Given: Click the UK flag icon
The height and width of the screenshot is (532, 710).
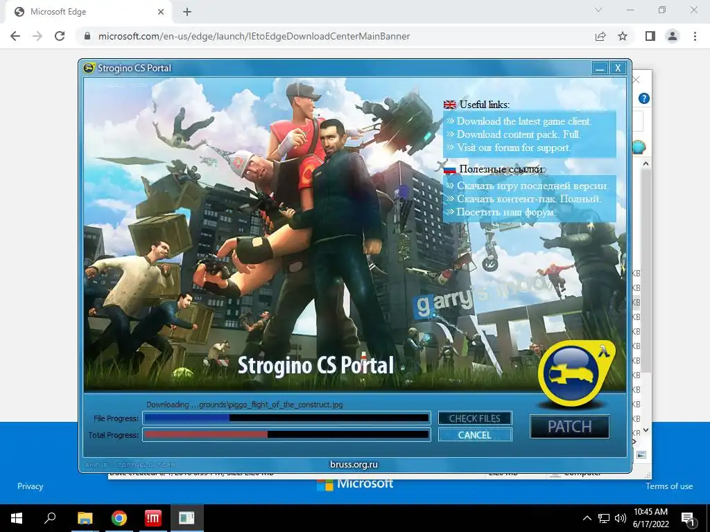Looking at the screenshot, I should [x=449, y=105].
